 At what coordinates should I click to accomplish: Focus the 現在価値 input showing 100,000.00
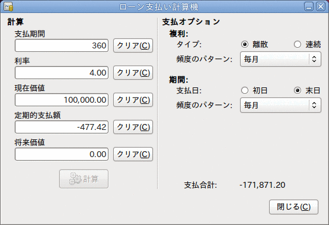point(62,100)
